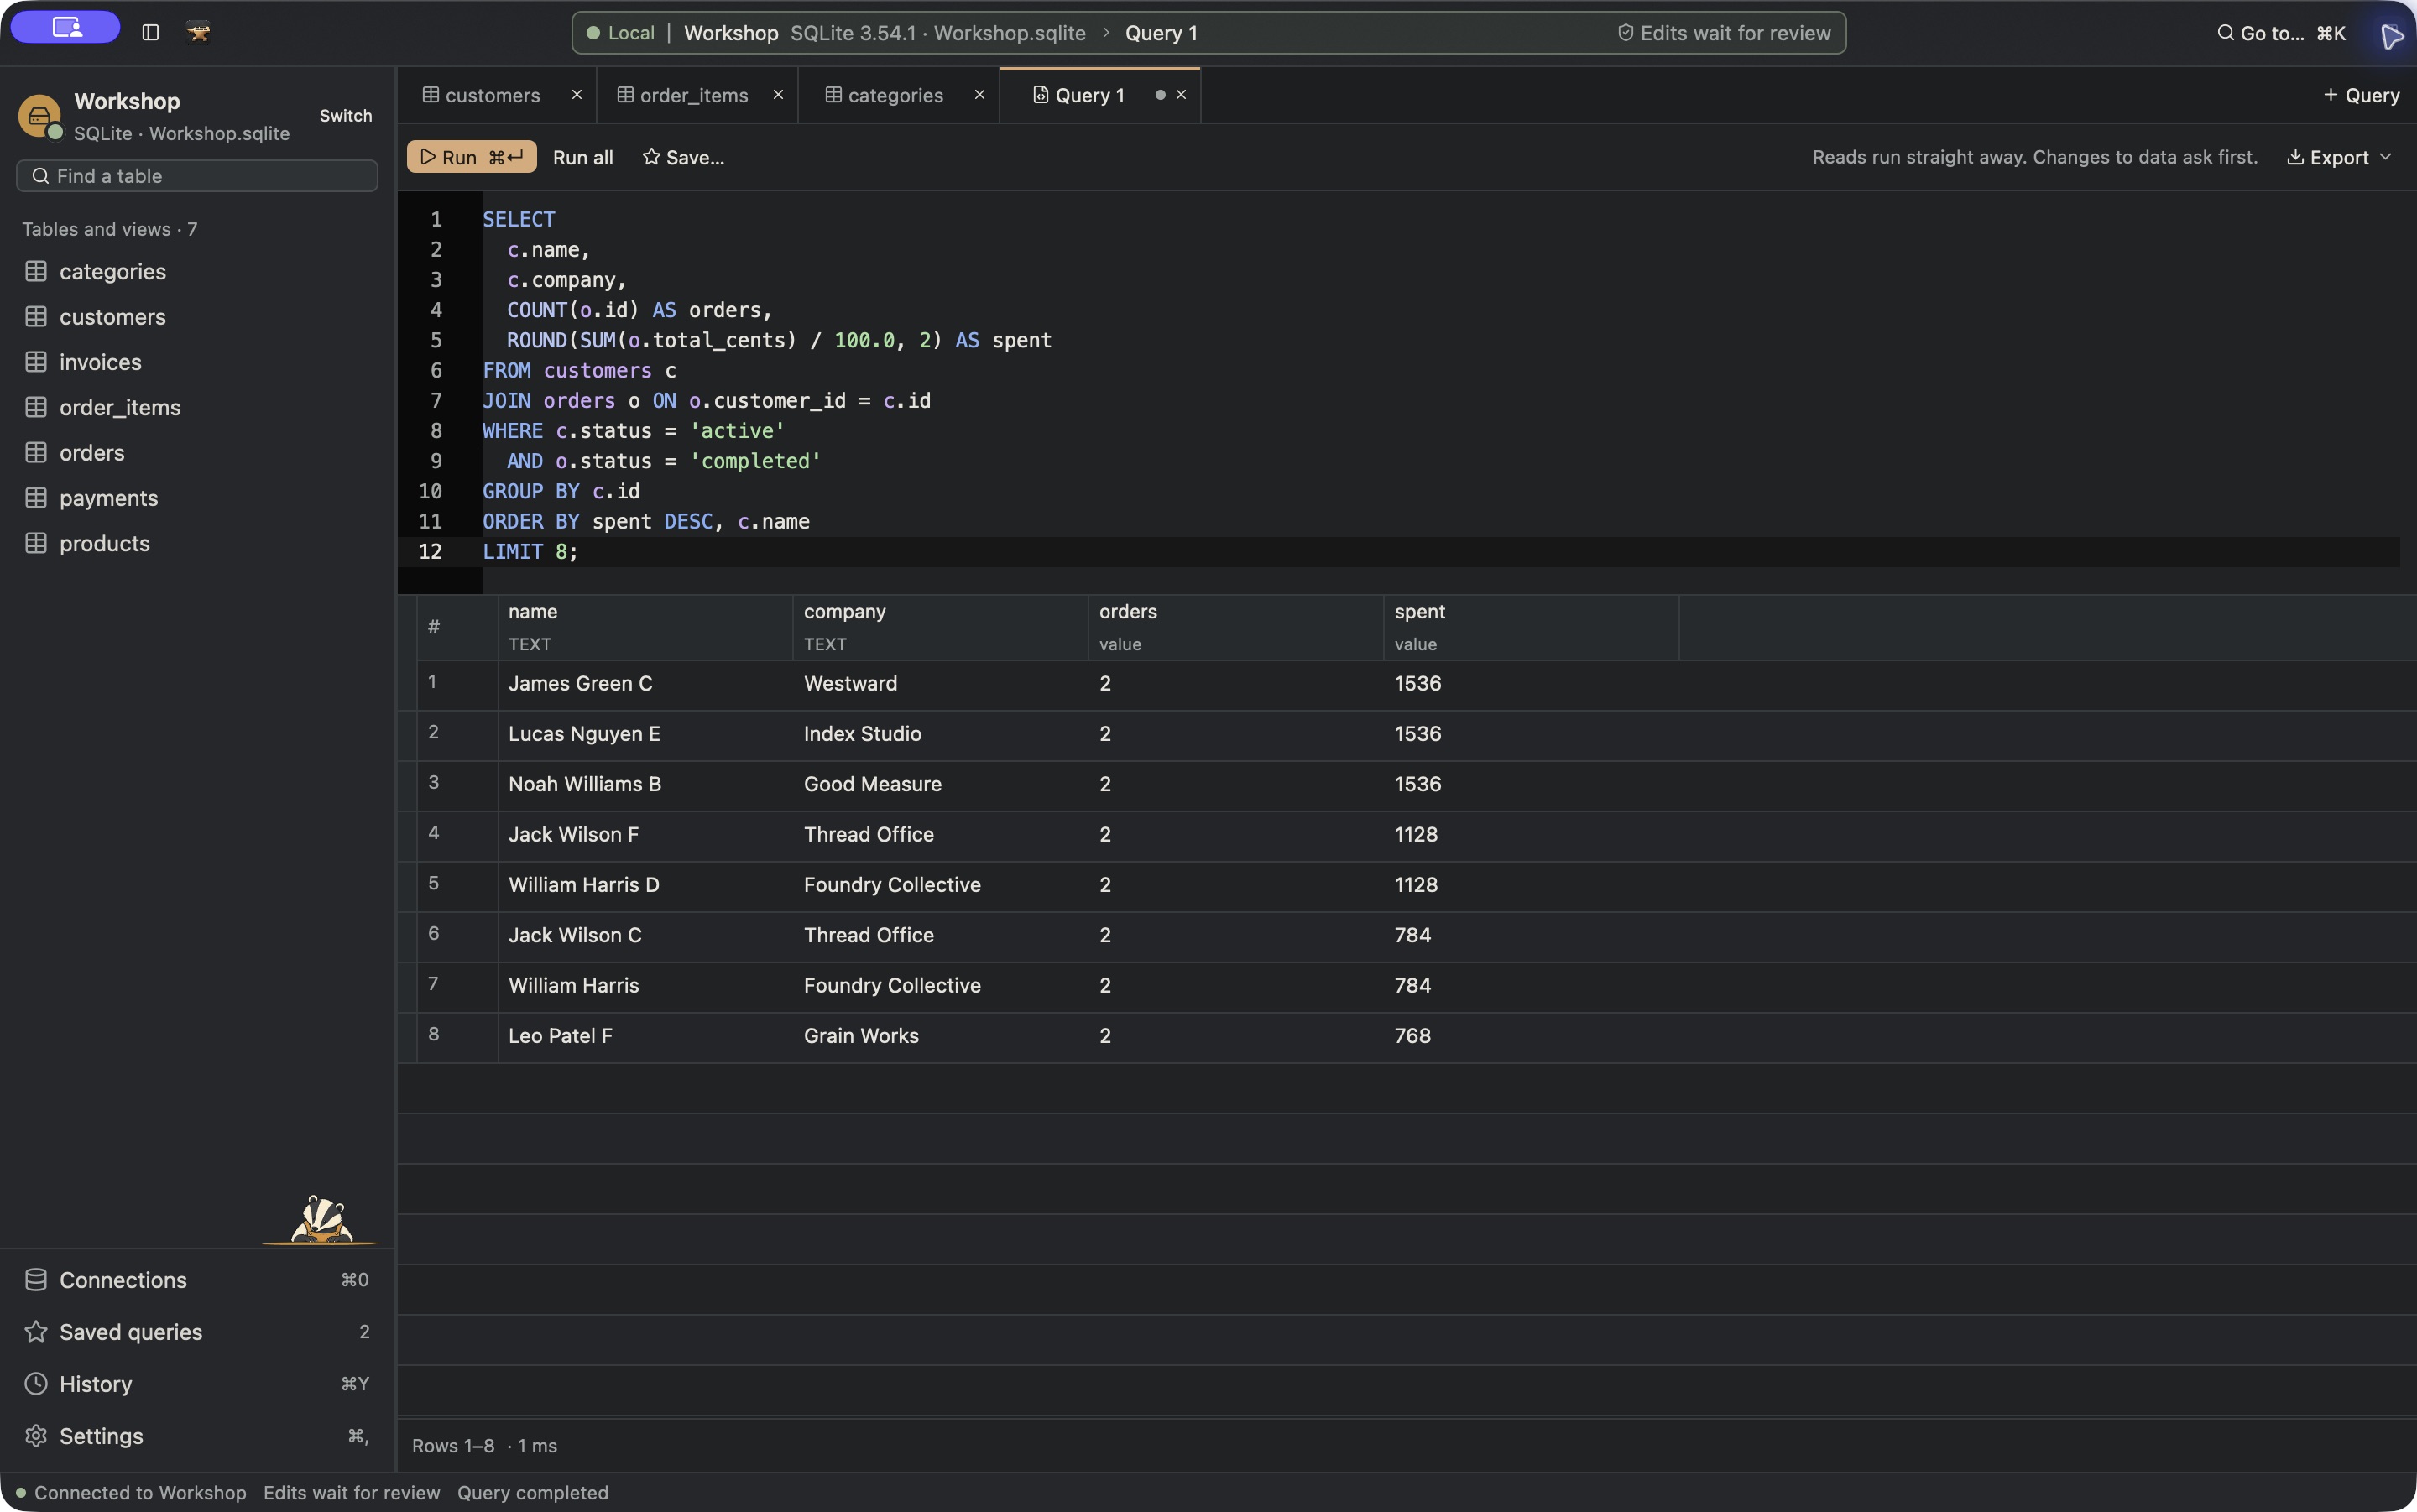Focus the Find a table search field
Screen dimensions: 2417x1512
tap(197, 176)
